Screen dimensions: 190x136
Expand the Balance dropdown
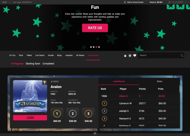point(156,2)
